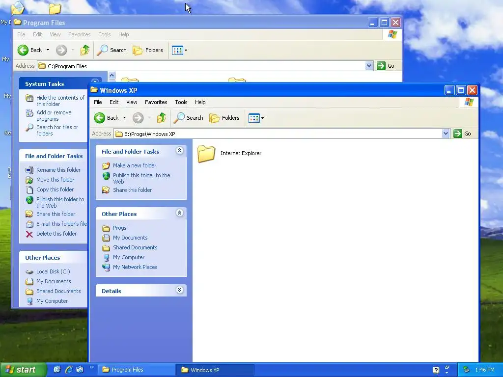Click Search for files or folders
The image size is (503, 377).
(x=52, y=130)
